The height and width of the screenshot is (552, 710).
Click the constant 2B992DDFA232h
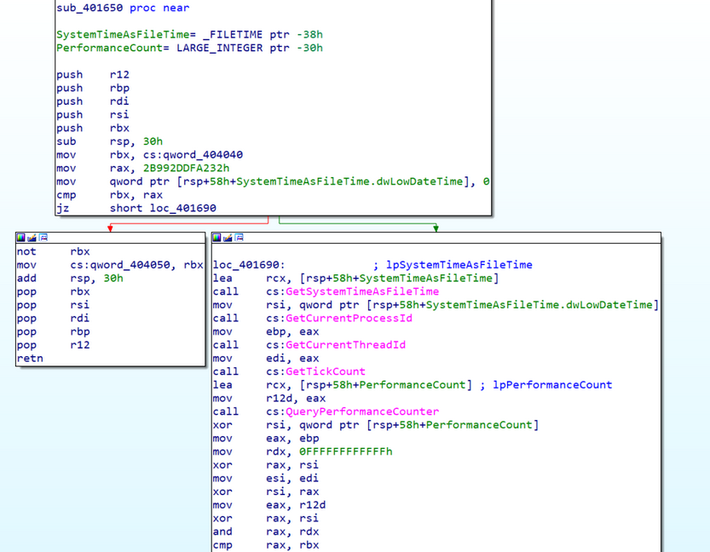pos(186,169)
